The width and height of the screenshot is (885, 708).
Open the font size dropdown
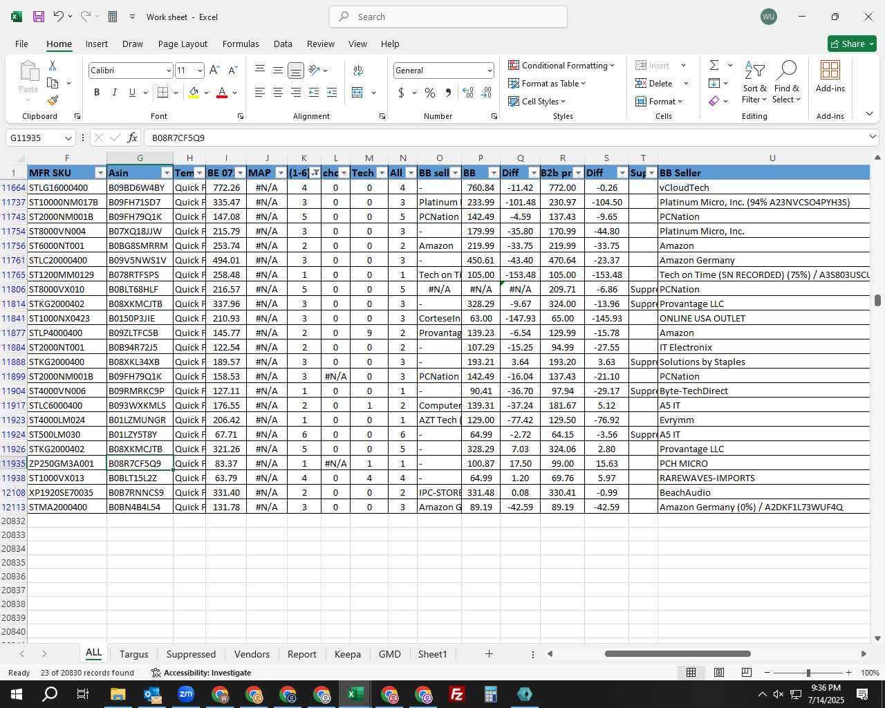pyautogui.click(x=200, y=70)
